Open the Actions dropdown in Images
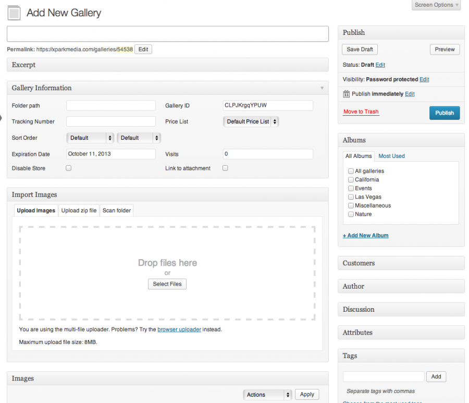The image size is (469, 403). 267,395
